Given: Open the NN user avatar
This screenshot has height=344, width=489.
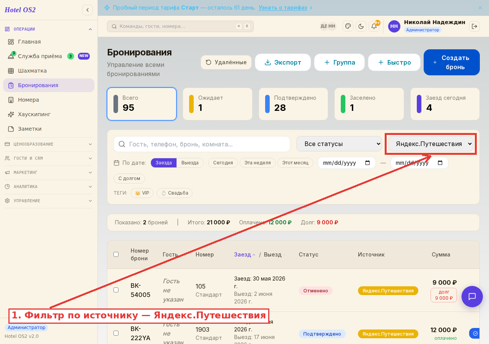Looking at the screenshot, I should click(394, 26).
